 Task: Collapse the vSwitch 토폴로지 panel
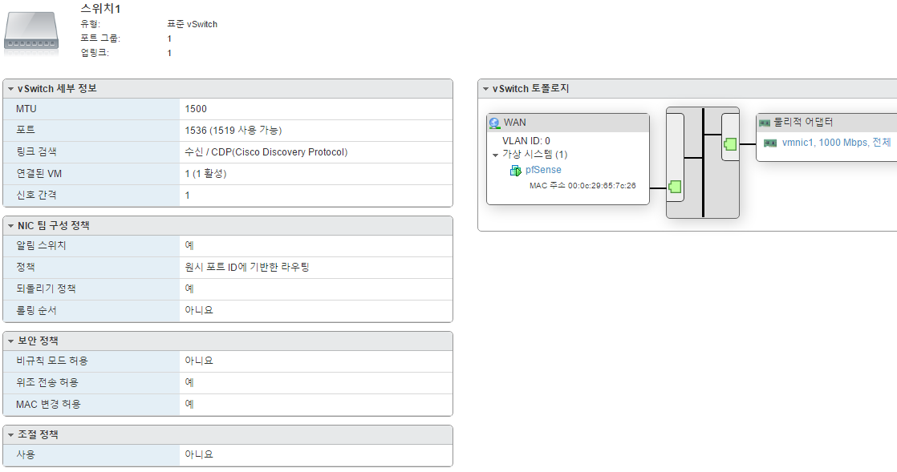click(x=485, y=89)
